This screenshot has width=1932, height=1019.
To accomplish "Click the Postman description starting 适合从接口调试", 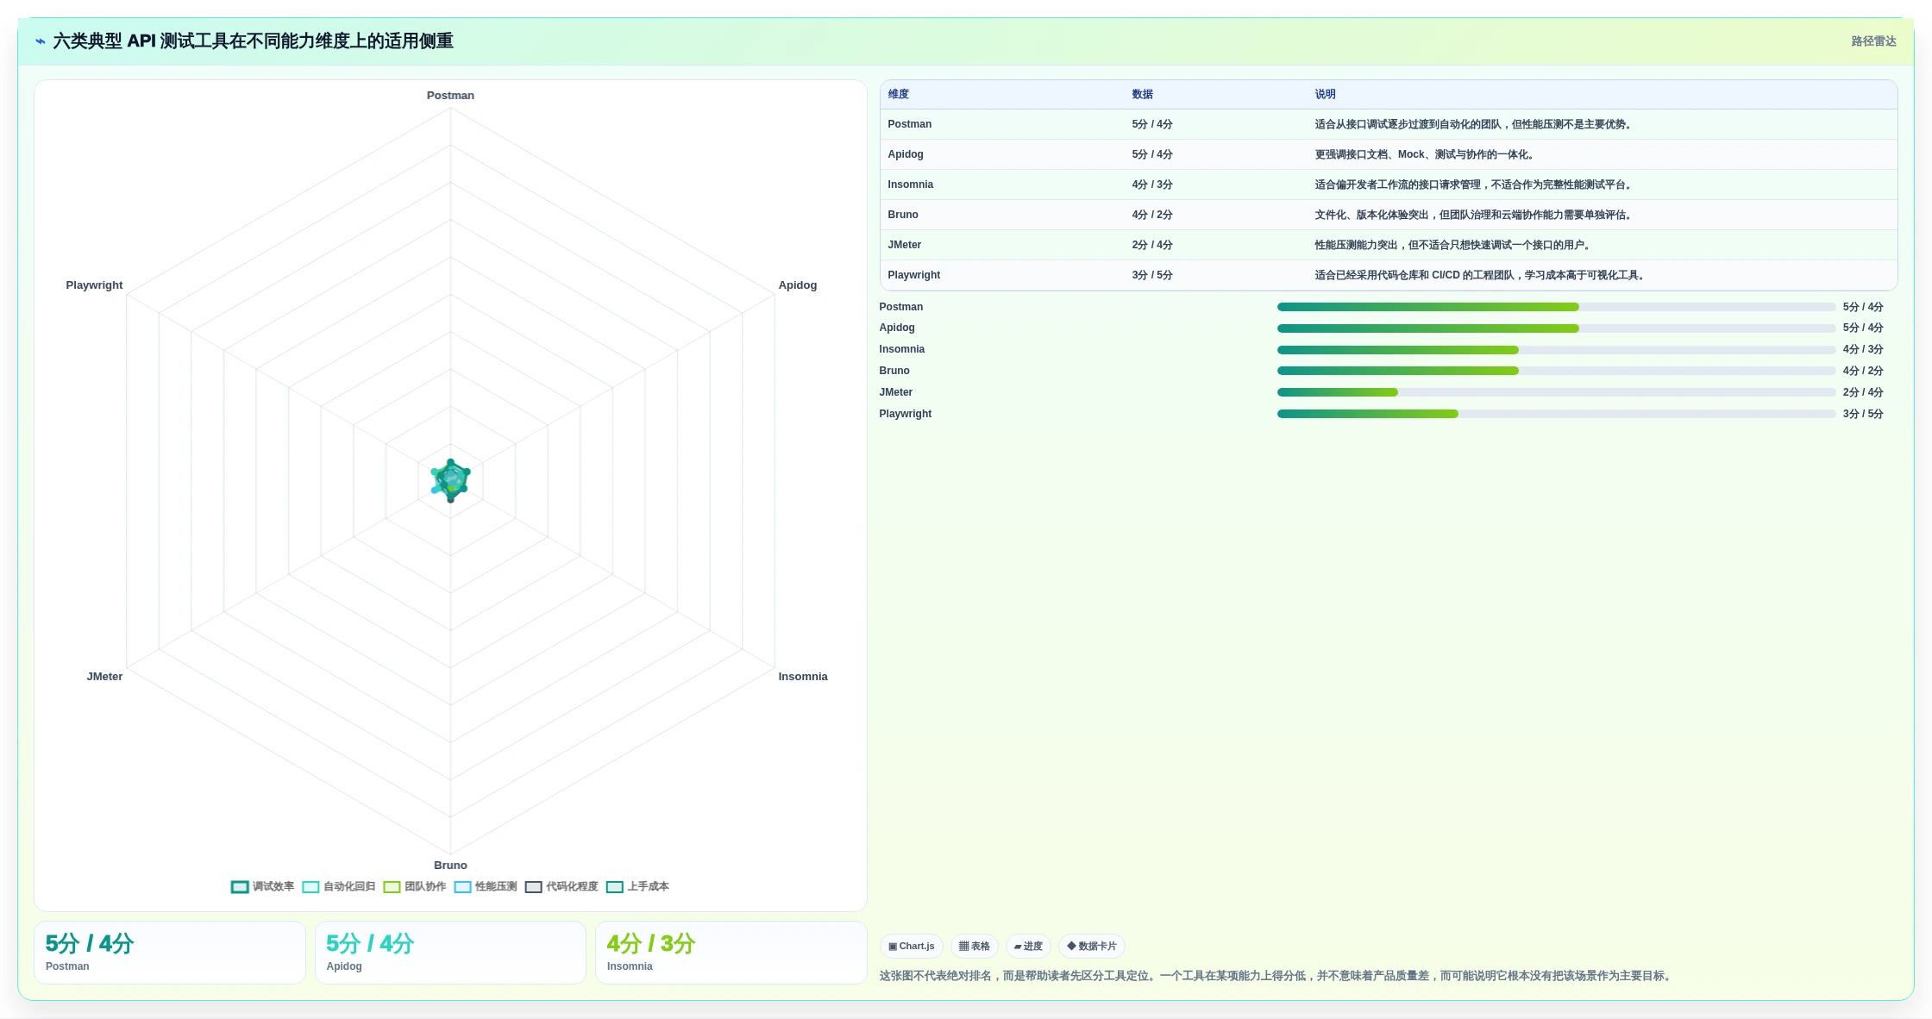I will pos(1475,124).
